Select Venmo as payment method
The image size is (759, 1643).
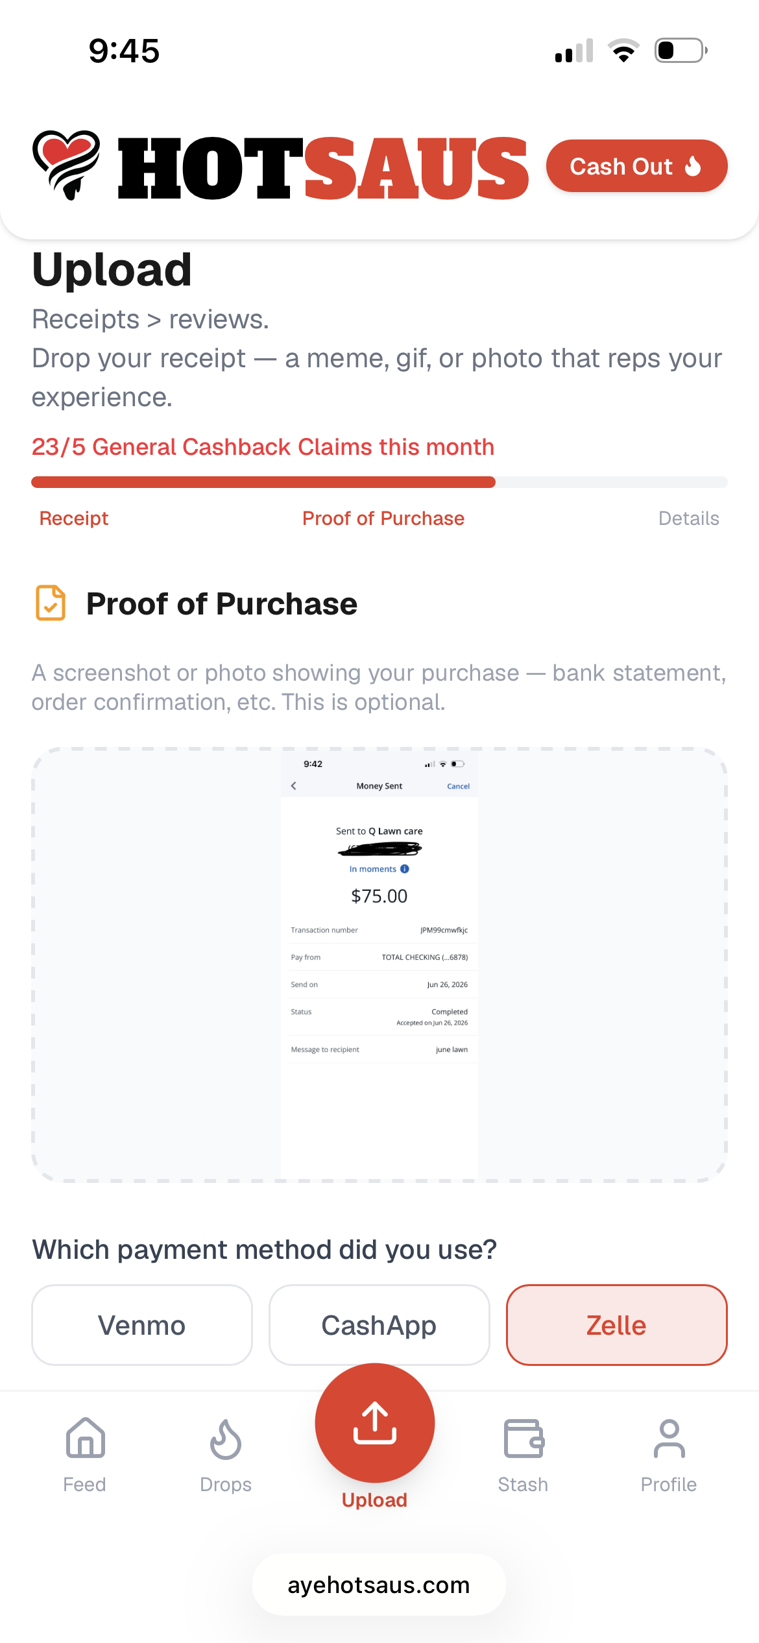pyautogui.click(x=142, y=1325)
